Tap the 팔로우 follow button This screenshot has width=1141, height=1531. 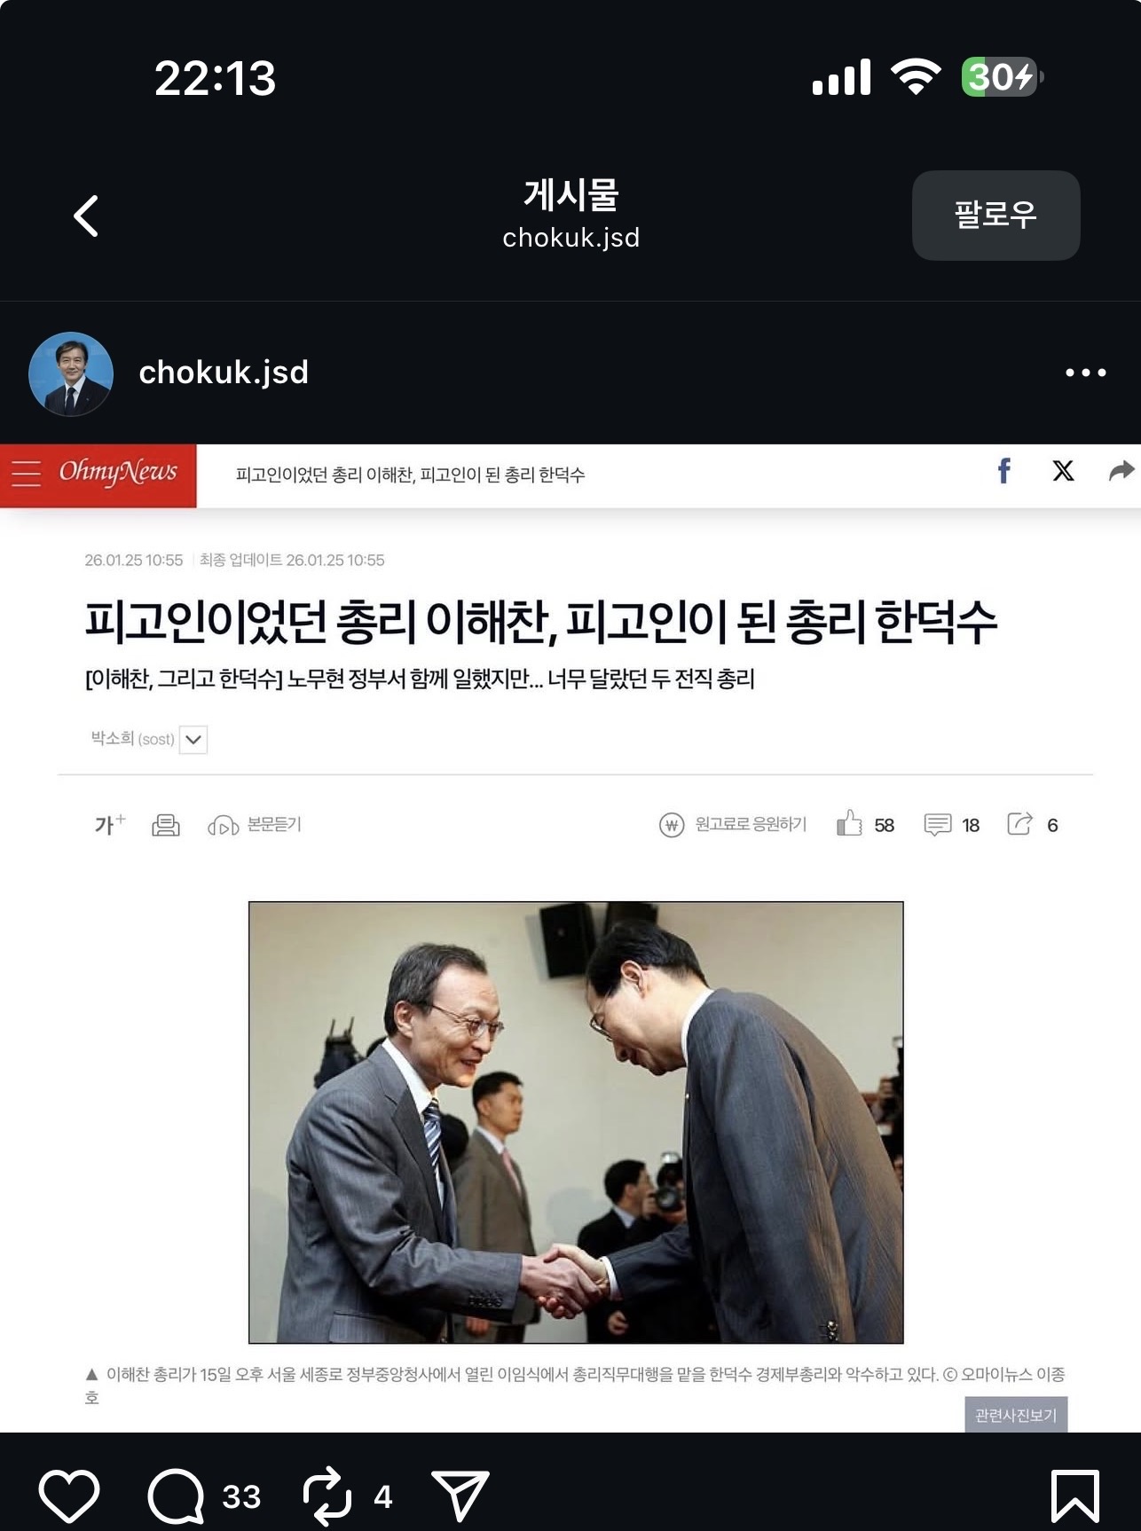pyautogui.click(x=995, y=216)
